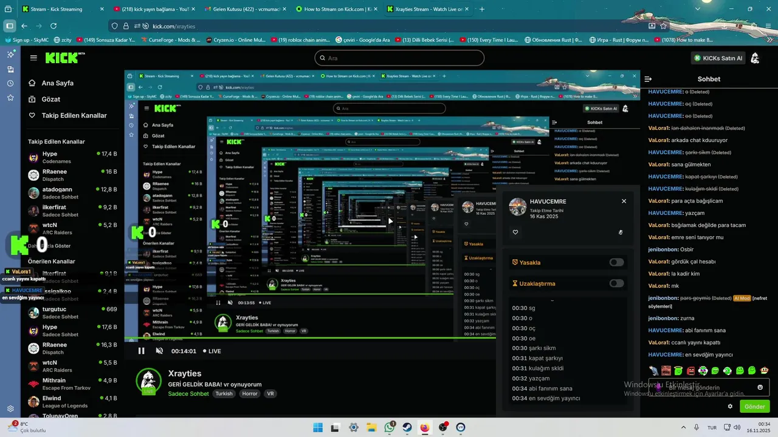Image resolution: width=778 pixels, height=437 pixels.
Task: Favorite HAVUCEMRE with the heart icon
Action: coord(515,232)
